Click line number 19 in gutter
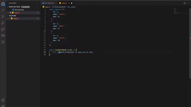Screen dimensions: 191x107 (45, 52)
